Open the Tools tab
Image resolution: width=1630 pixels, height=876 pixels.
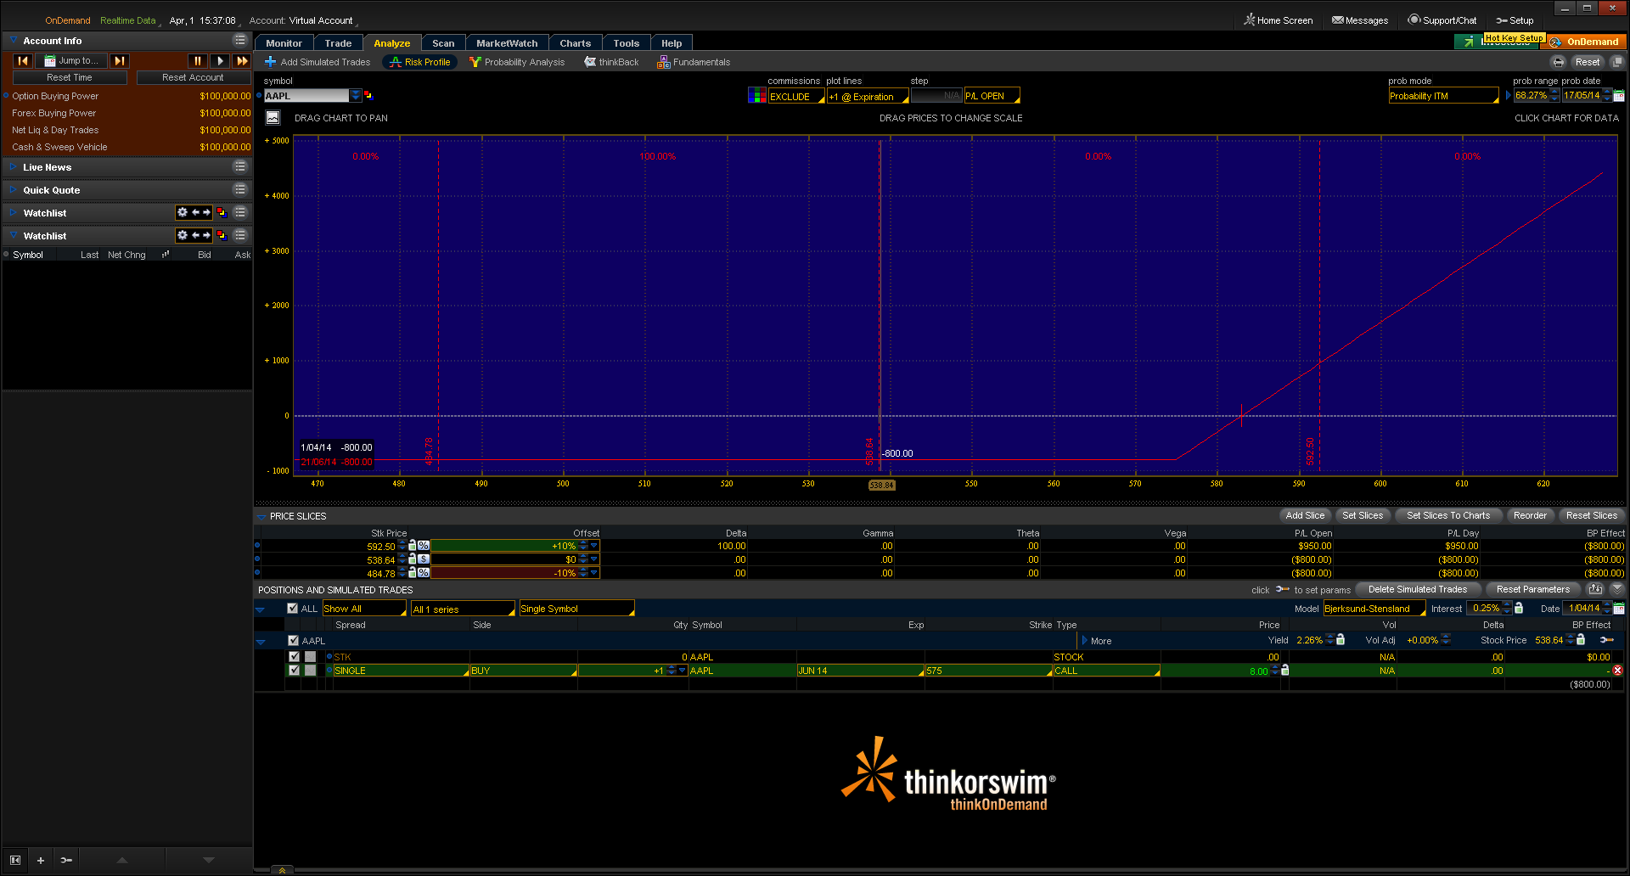(627, 43)
